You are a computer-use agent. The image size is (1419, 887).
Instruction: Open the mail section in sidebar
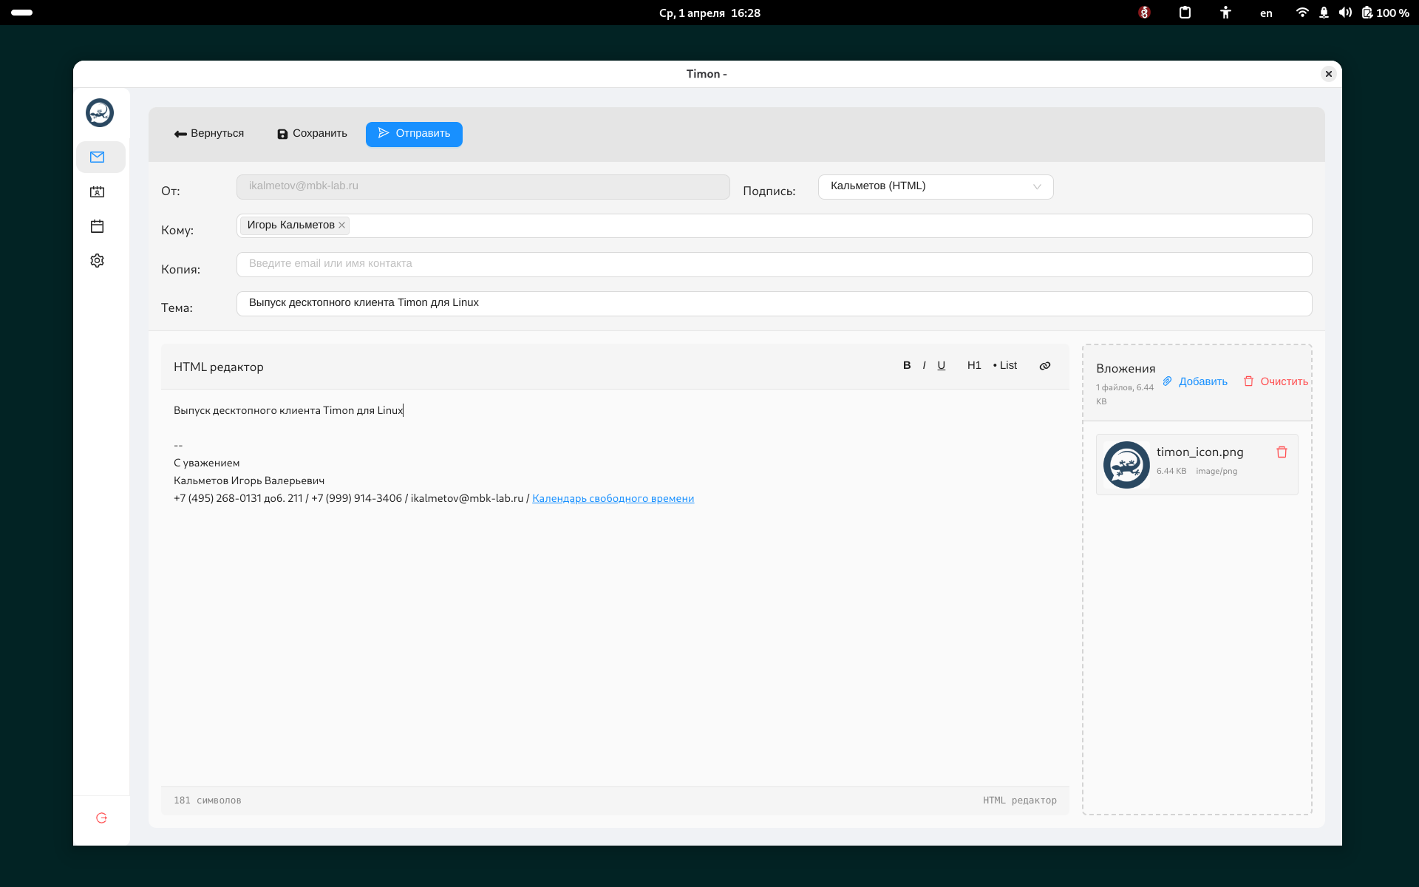(98, 157)
